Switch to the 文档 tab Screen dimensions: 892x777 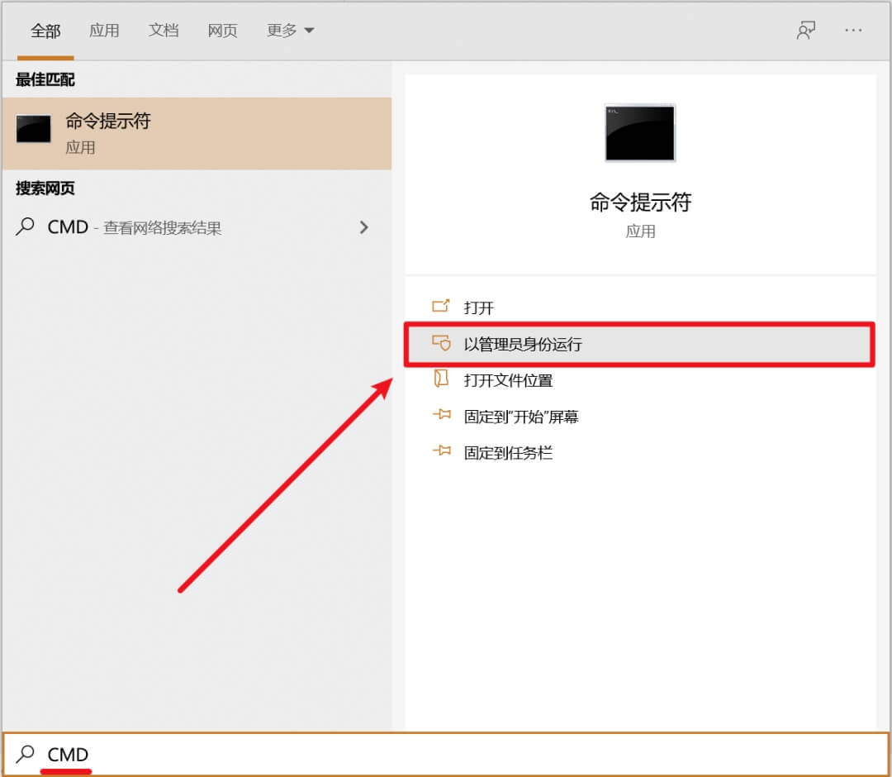(x=163, y=30)
